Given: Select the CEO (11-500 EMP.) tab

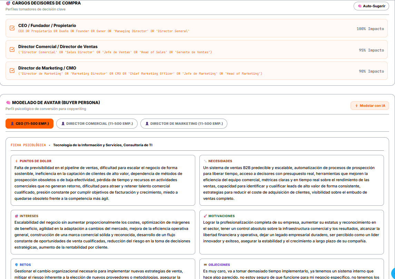Looking at the screenshot, I should point(29,124).
